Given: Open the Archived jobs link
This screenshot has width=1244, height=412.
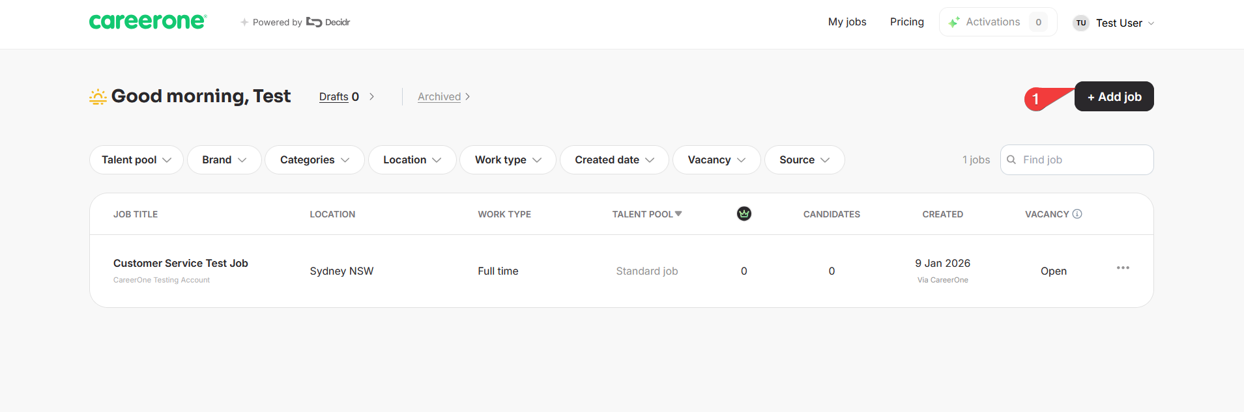Looking at the screenshot, I should (x=444, y=96).
